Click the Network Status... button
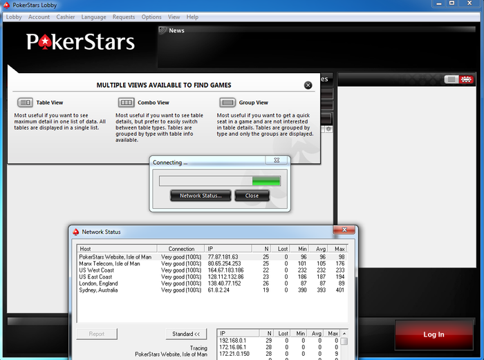 coord(201,196)
